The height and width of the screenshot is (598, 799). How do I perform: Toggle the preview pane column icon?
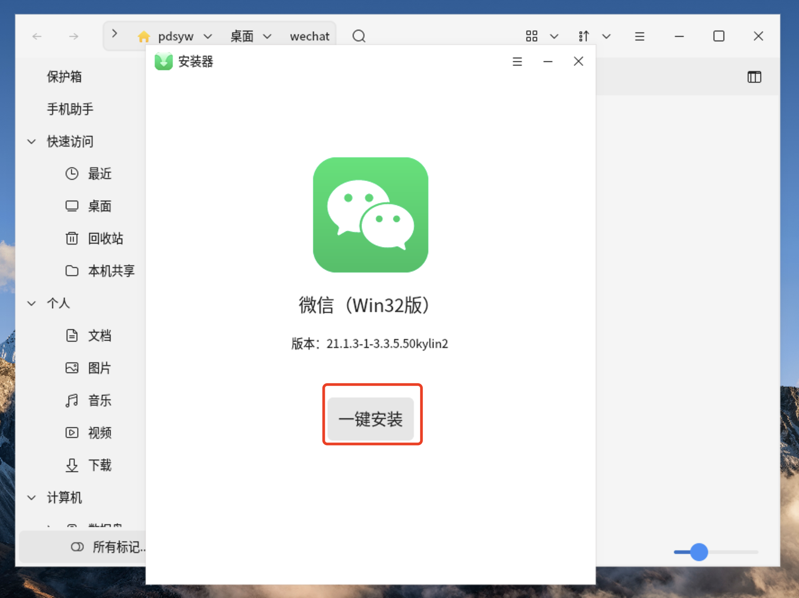tap(754, 77)
